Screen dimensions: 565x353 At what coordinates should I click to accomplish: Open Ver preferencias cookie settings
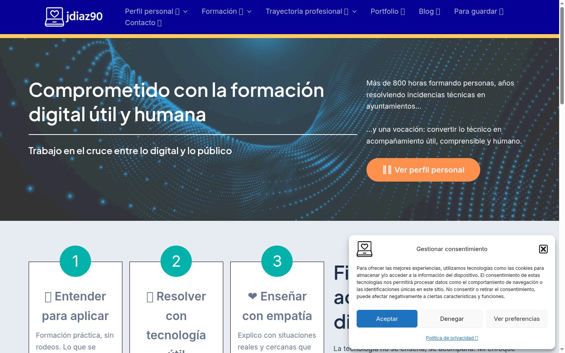point(517,319)
